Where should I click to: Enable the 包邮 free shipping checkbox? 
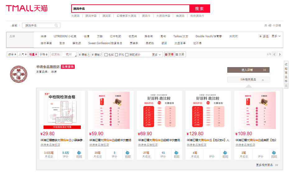(x=106, y=55)
